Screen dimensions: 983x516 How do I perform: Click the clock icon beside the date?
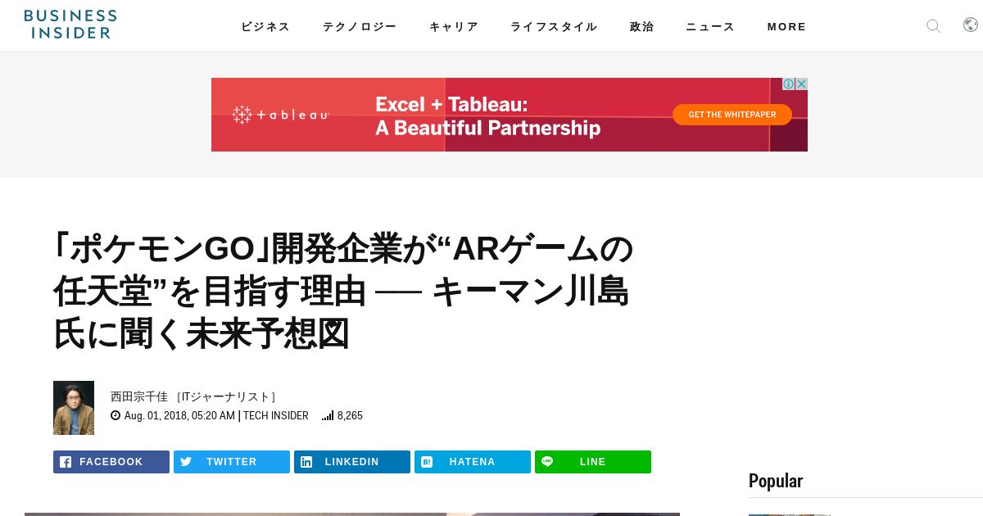[x=116, y=416]
